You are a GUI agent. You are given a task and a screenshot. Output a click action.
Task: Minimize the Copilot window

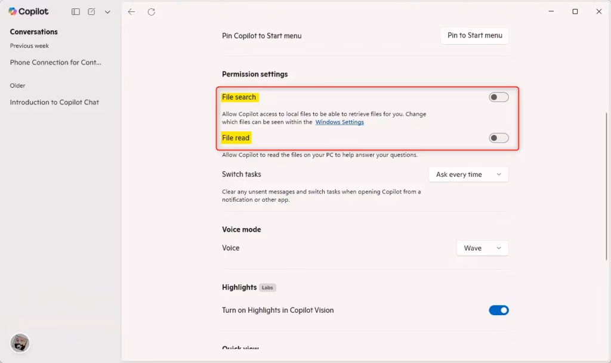point(551,11)
